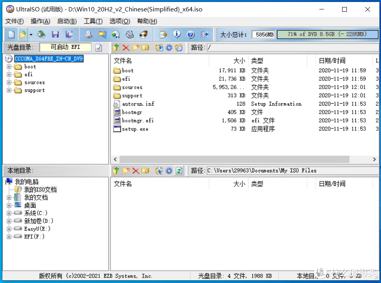Viewport: 381px width, 283px height.
Task: Click right arrow of horizontal scrollbar
Action: (374, 159)
